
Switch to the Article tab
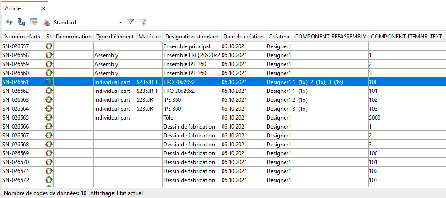click(x=16, y=8)
